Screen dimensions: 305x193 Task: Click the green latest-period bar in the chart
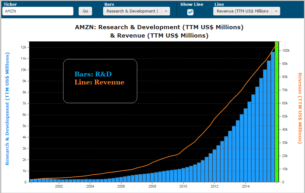point(277,112)
